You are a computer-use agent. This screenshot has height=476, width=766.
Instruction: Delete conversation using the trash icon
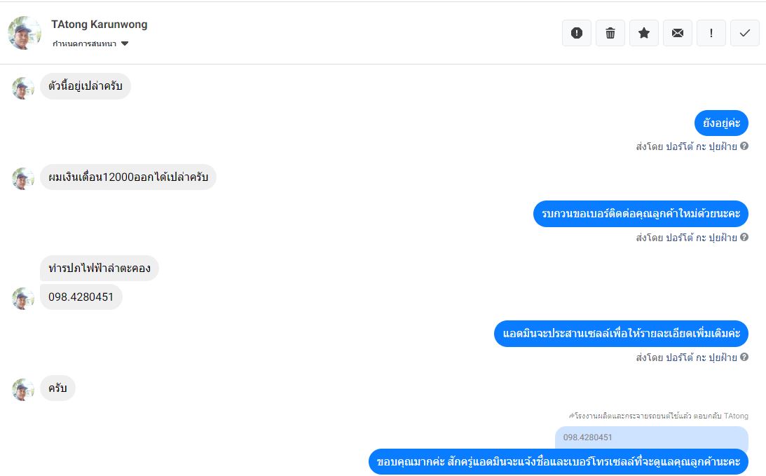[610, 33]
